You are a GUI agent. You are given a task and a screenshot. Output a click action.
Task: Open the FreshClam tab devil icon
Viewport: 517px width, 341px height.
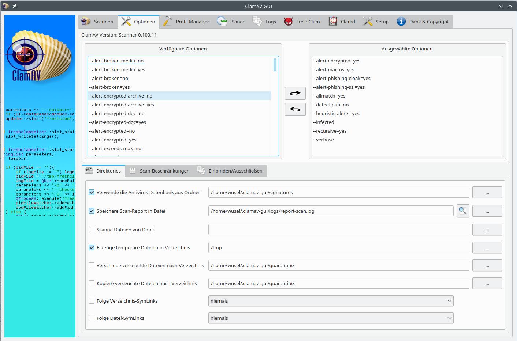point(288,21)
